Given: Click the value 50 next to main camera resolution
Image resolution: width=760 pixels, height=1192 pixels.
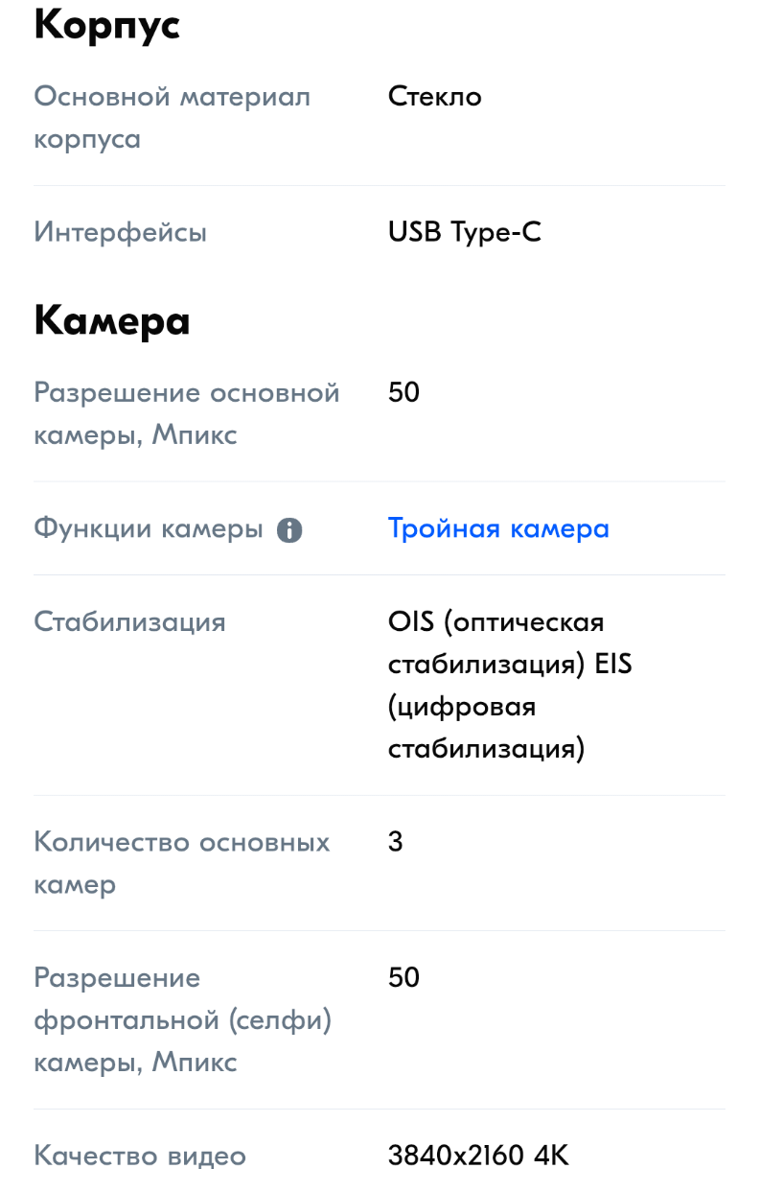Looking at the screenshot, I should pos(402,392).
